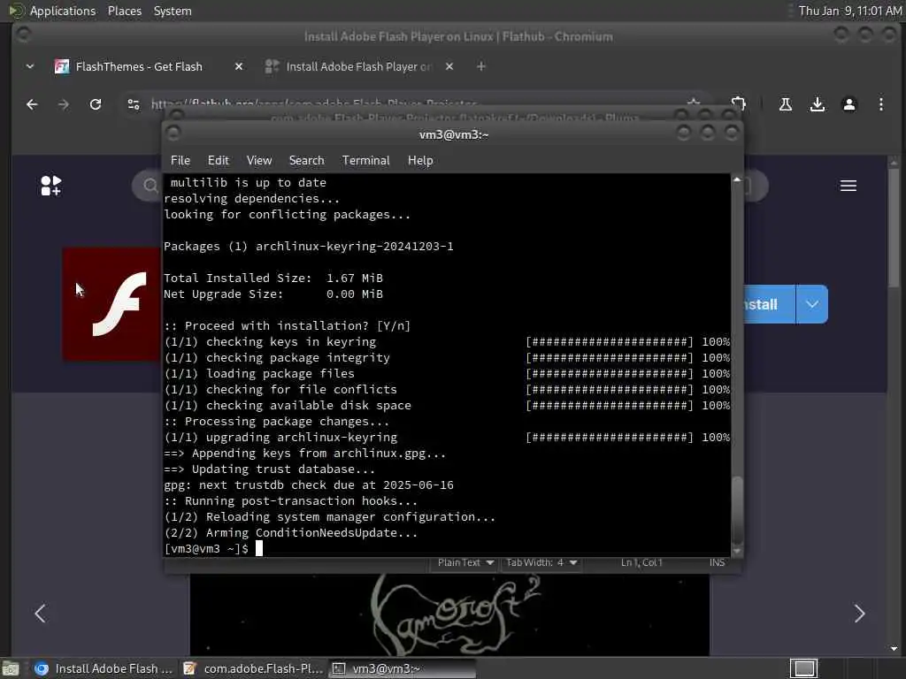The image size is (906, 679).
Task: Open the Chromium profile avatar icon
Action: (x=848, y=104)
